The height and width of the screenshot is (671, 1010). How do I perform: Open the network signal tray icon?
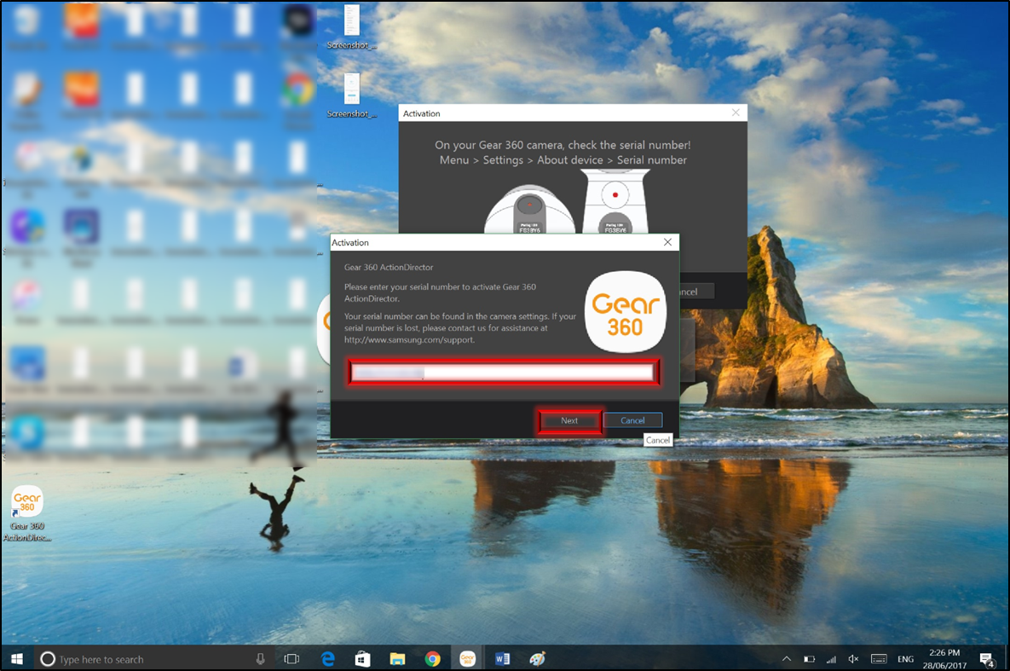coord(831,659)
